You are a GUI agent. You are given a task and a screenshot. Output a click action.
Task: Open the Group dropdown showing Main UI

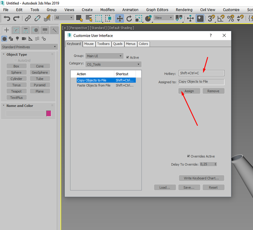tap(104, 56)
